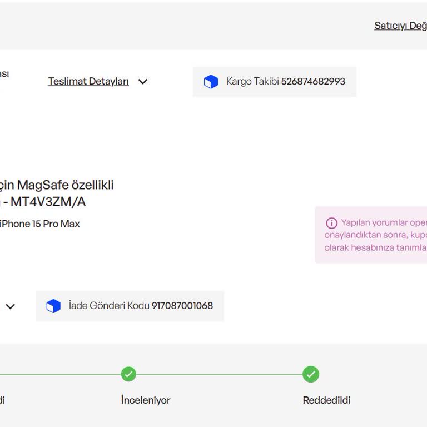Click progress line between İnceleniyor and Reddedildi

[x=220, y=374]
